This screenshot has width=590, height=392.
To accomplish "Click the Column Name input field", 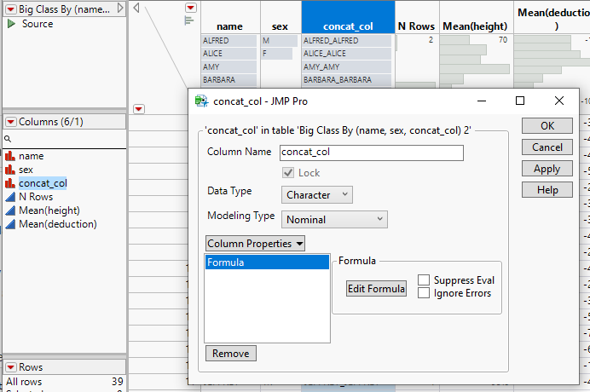I will point(372,153).
